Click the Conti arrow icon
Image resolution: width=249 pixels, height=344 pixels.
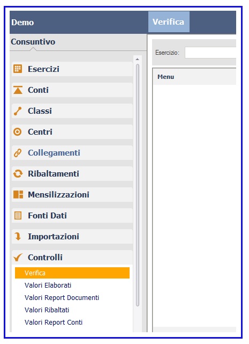(18, 90)
